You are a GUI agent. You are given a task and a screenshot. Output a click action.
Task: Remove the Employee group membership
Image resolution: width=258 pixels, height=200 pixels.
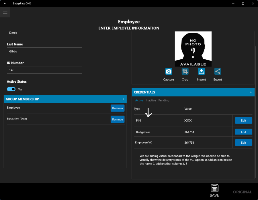pyautogui.click(x=118, y=108)
